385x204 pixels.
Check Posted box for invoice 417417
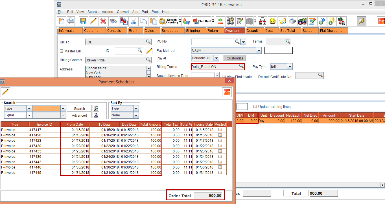tap(220, 130)
